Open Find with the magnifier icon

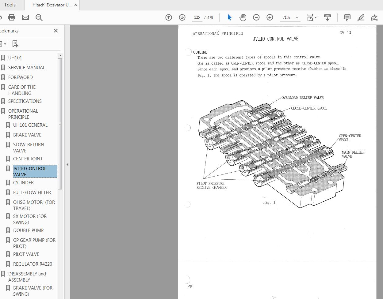point(39,17)
